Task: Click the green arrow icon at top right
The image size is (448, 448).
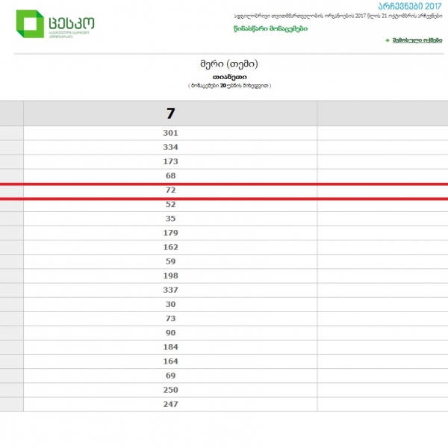Action: [x=388, y=40]
